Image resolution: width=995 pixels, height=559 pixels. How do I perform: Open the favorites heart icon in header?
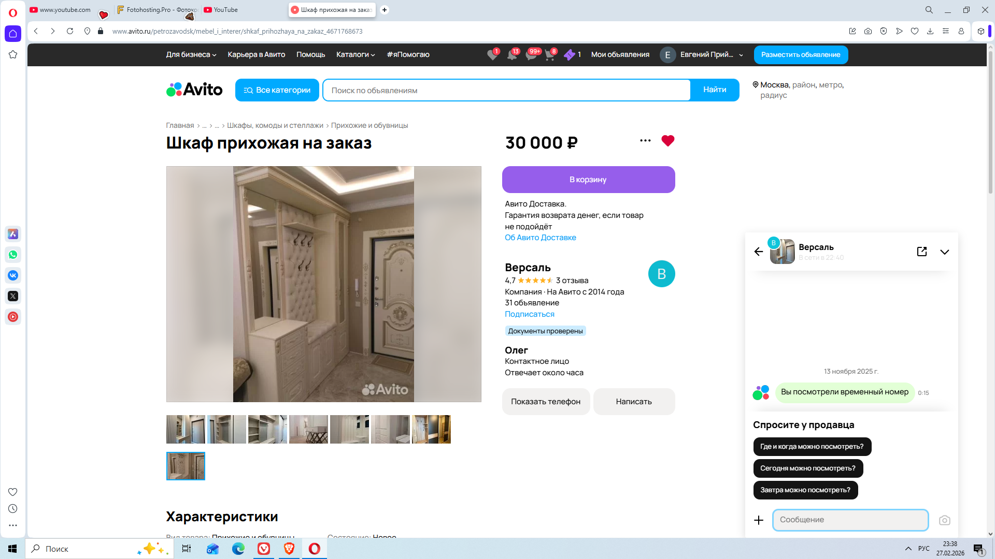[492, 55]
